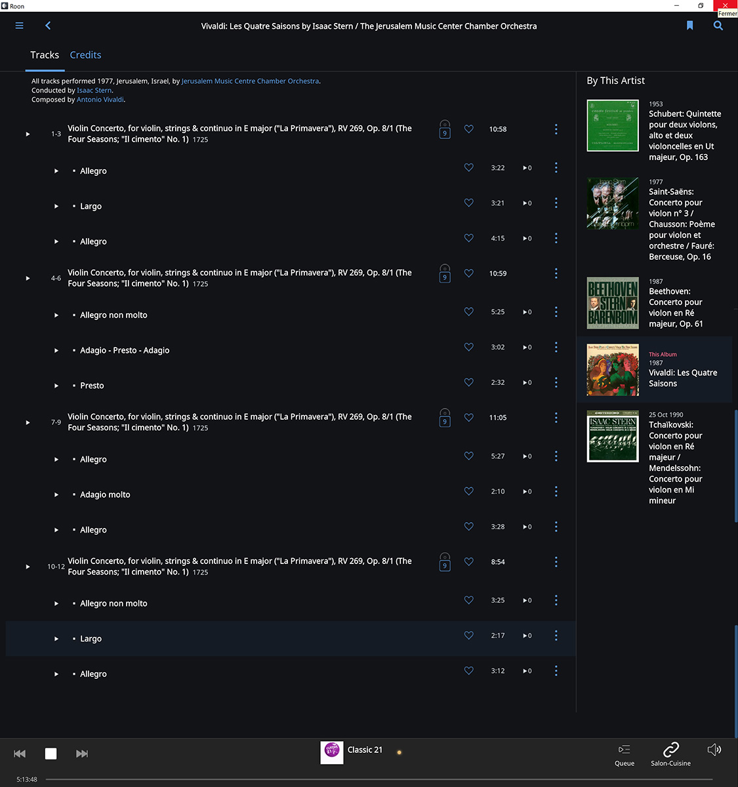Image resolution: width=738 pixels, height=787 pixels.
Task: Stop playback with the square button
Action: tap(51, 754)
